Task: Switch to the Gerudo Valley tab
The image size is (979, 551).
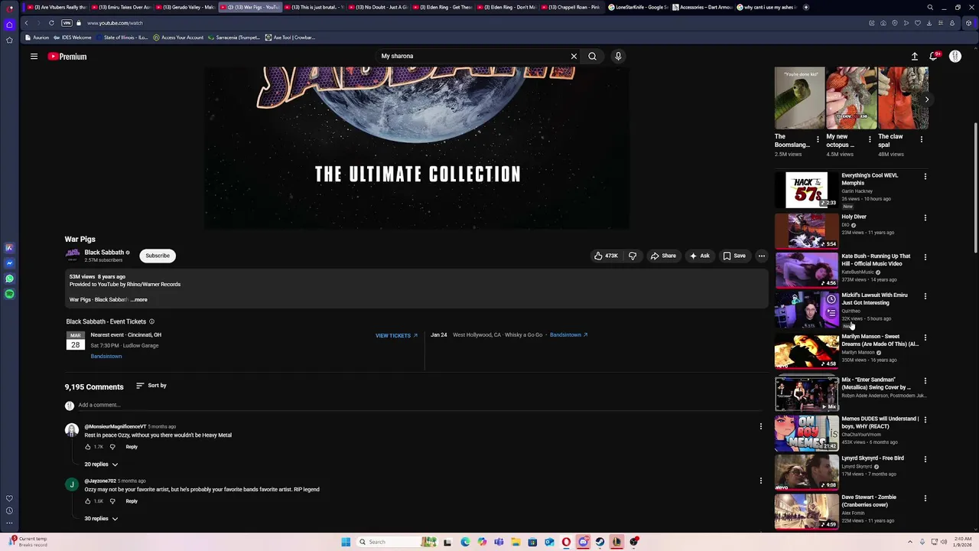Action: click(187, 7)
